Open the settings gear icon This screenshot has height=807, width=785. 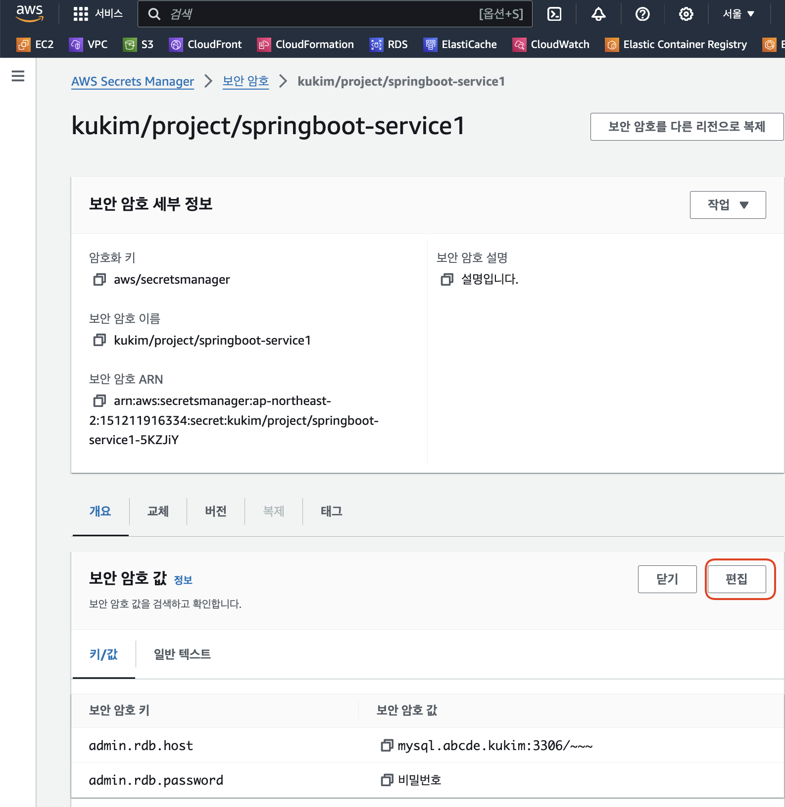pos(686,14)
